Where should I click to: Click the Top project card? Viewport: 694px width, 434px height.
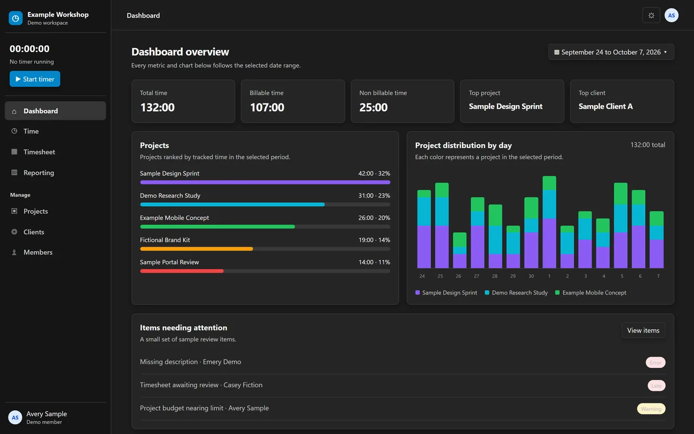click(x=512, y=101)
